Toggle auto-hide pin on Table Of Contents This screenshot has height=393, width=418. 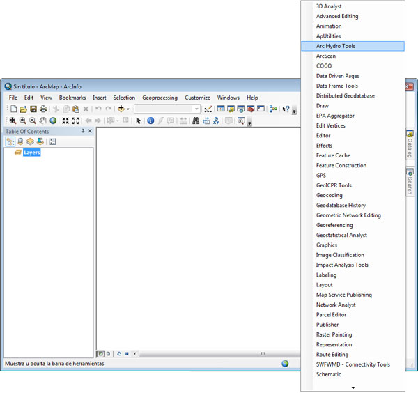tap(83, 130)
